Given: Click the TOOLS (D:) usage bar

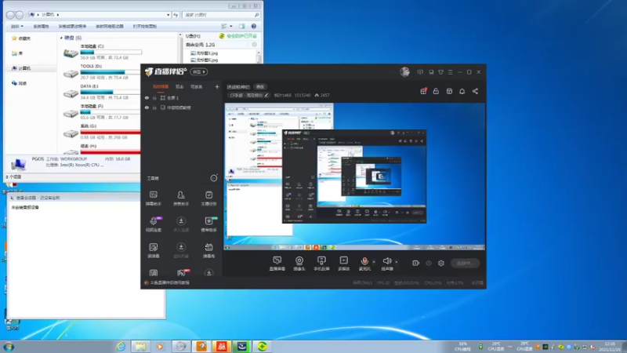Looking at the screenshot, I should 111,72.
